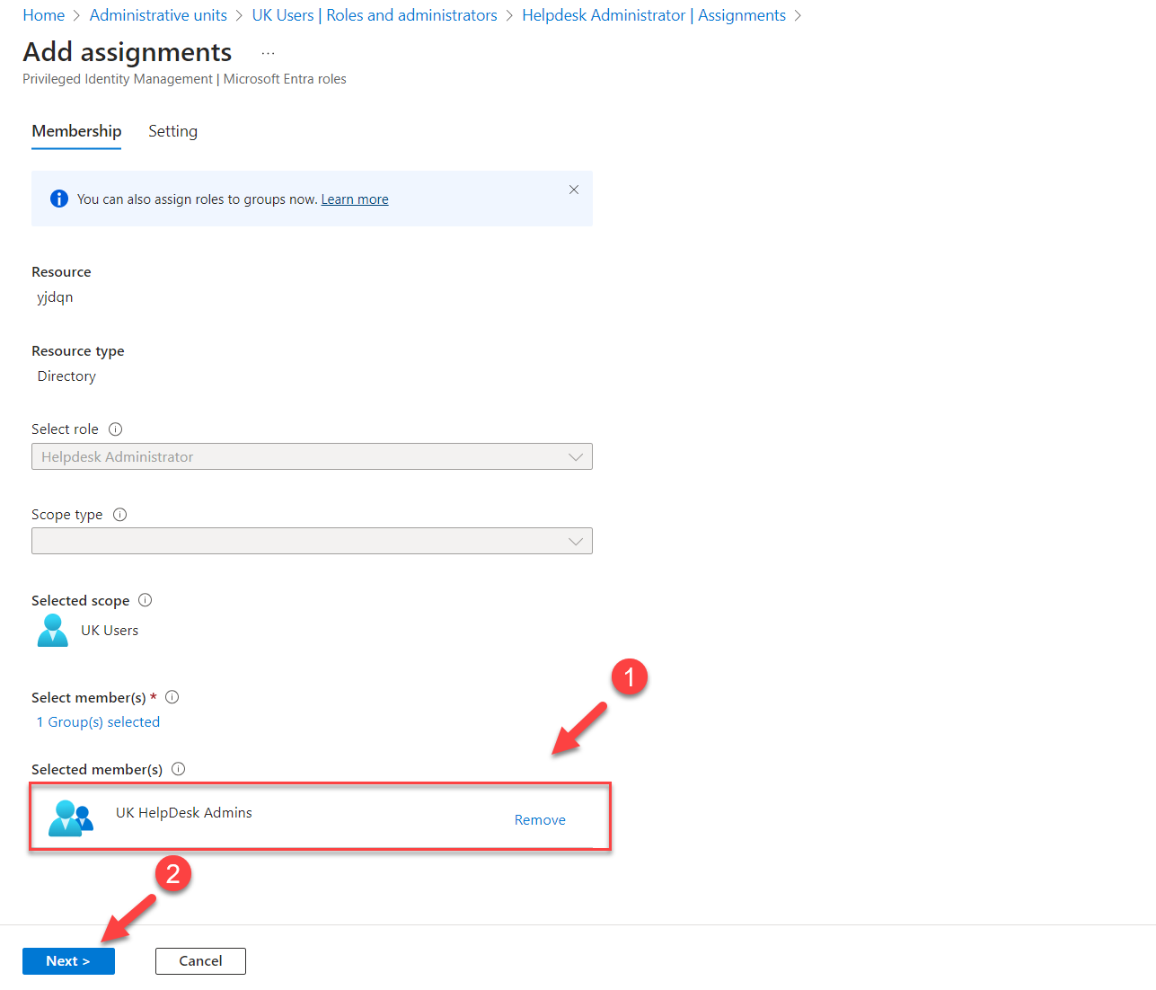This screenshot has height=990, width=1156.
Task: Navigate to Home via the breadcrumb
Action: coord(43,14)
